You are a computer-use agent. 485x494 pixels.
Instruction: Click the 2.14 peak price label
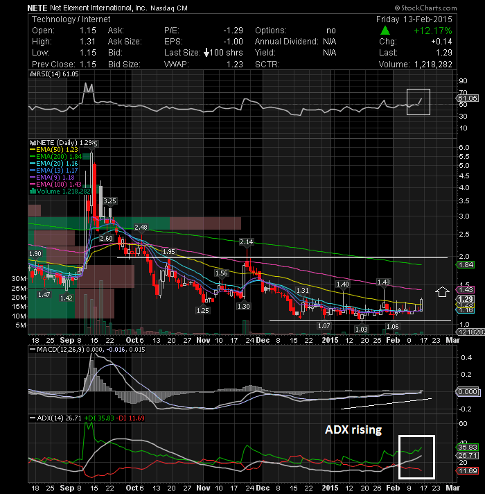tap(246, 241)
